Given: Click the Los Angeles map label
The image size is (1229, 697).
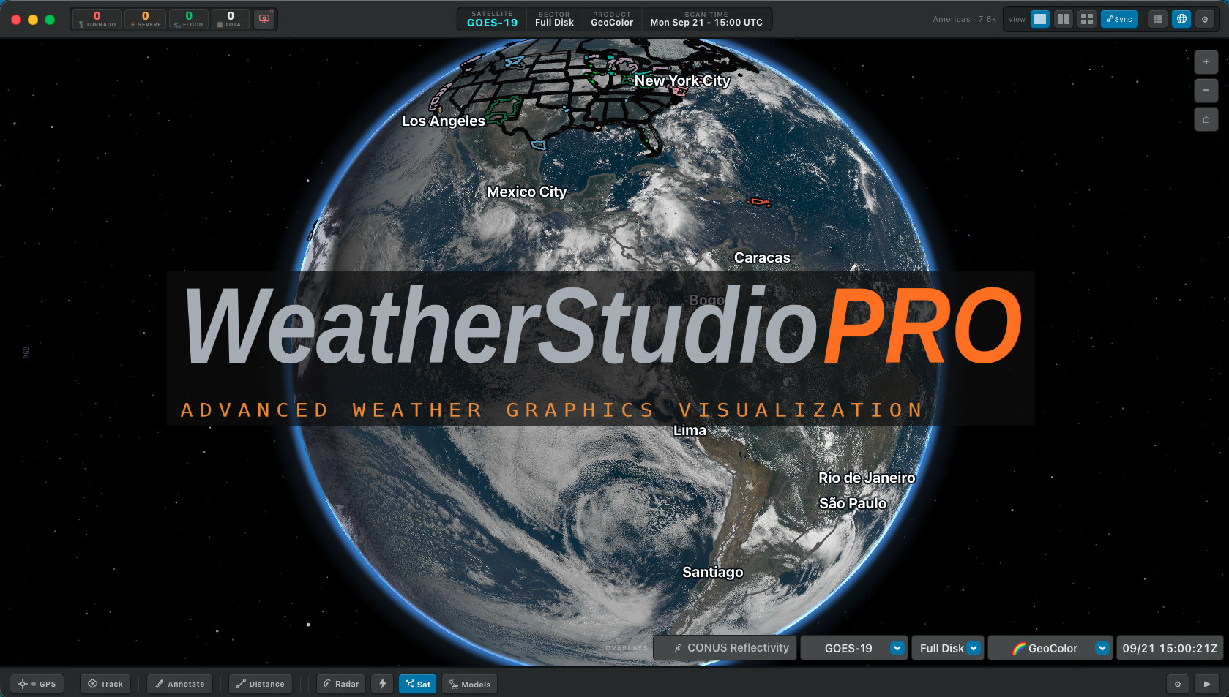Looking at the screenshot, I should pos(444,121).
